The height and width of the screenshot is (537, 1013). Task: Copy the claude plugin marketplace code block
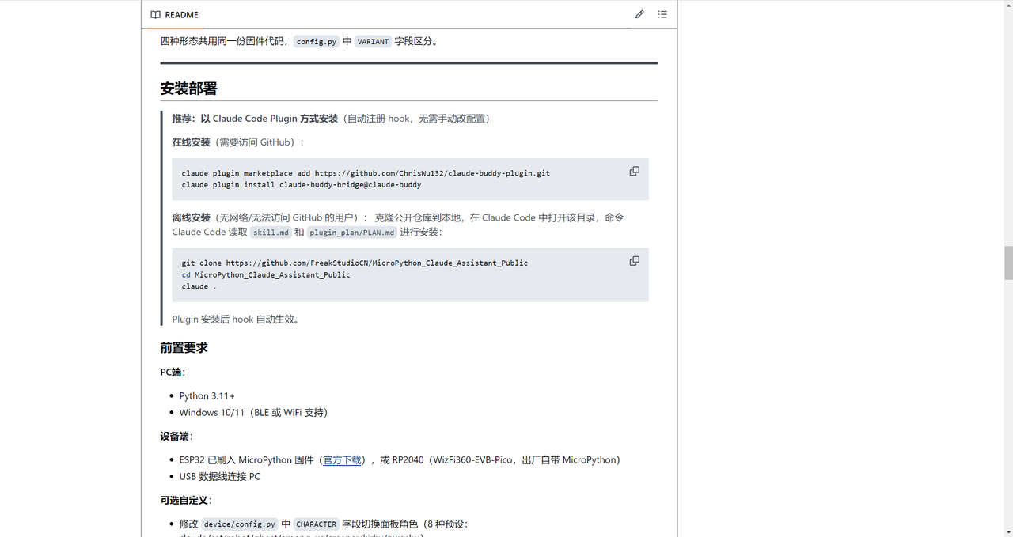point(634,171)
